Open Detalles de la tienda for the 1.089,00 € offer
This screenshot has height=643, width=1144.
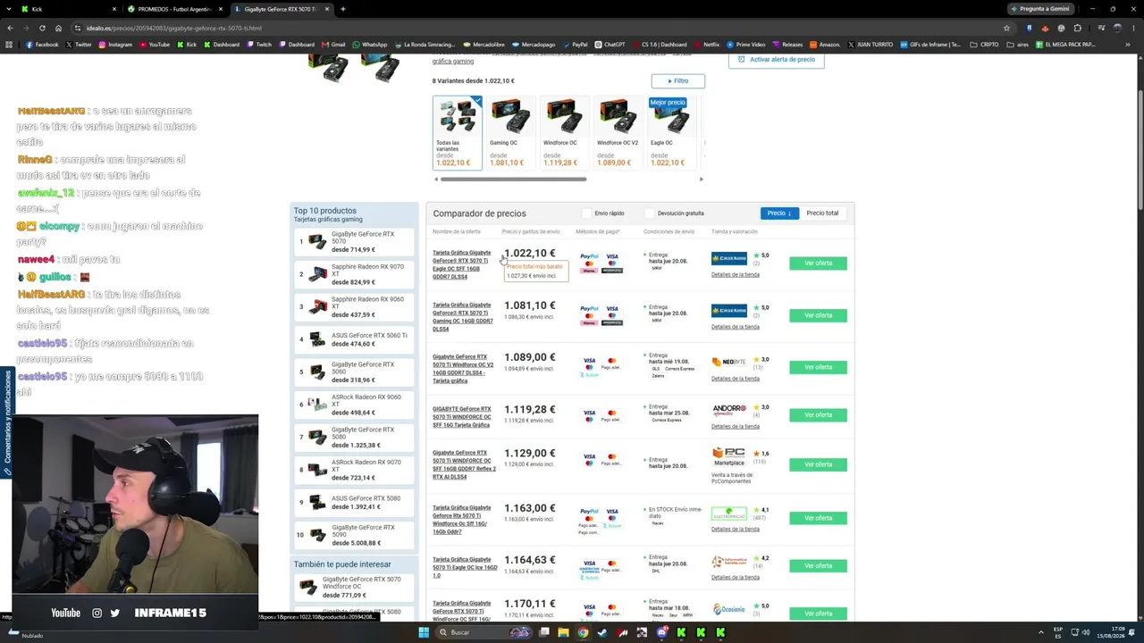coord(736,379)
